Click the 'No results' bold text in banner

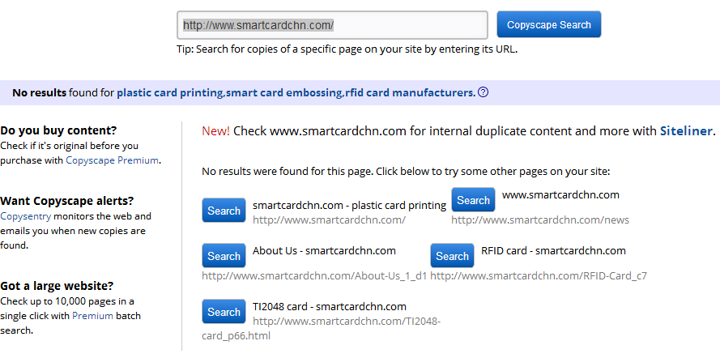[x=39, y=92]
